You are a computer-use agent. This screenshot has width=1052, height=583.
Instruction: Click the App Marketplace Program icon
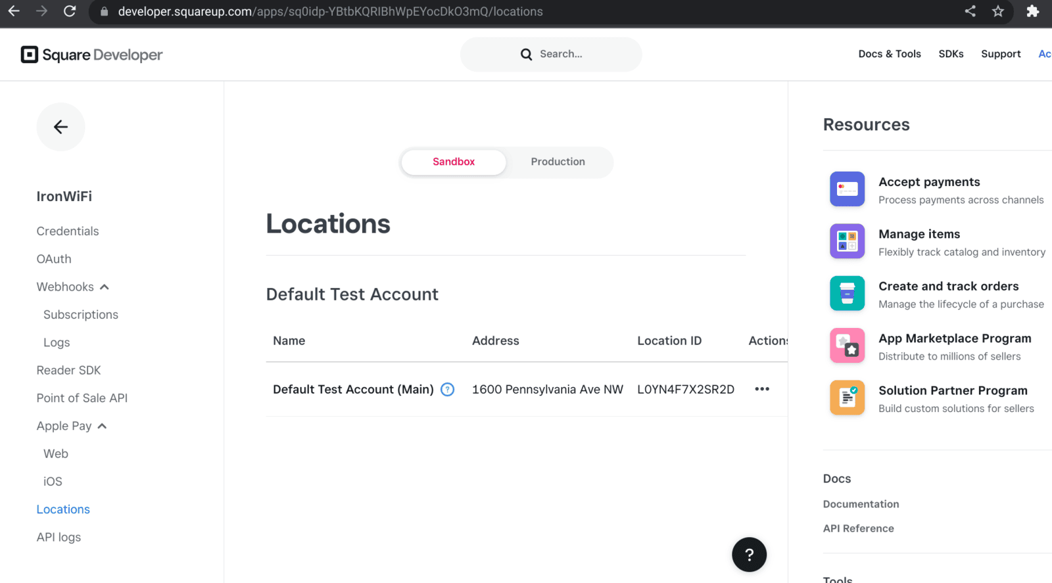(847, 346)
